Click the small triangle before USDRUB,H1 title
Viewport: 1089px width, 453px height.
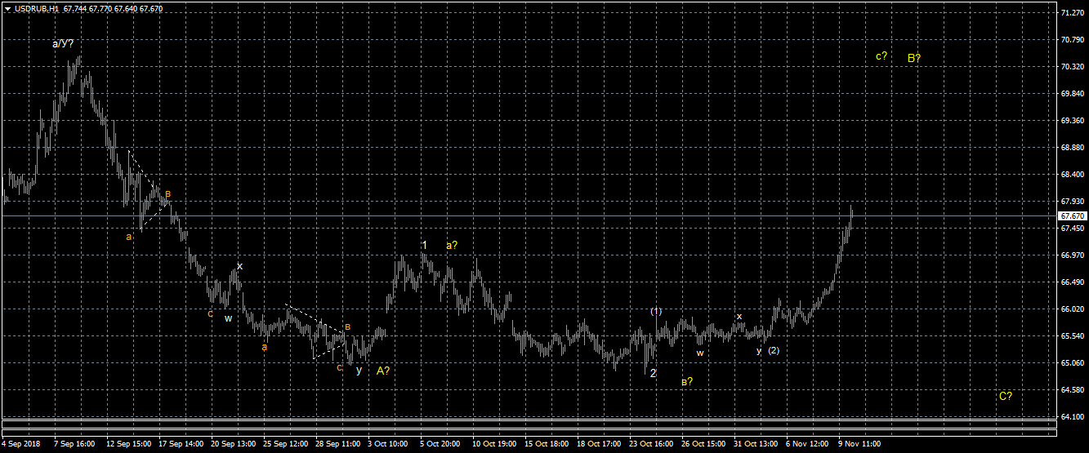click(x=7, y=8)
